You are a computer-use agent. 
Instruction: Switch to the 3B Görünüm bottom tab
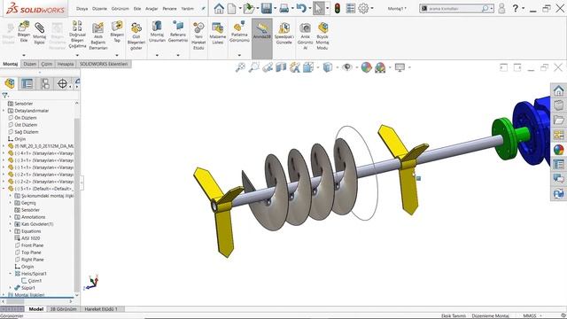63,309
